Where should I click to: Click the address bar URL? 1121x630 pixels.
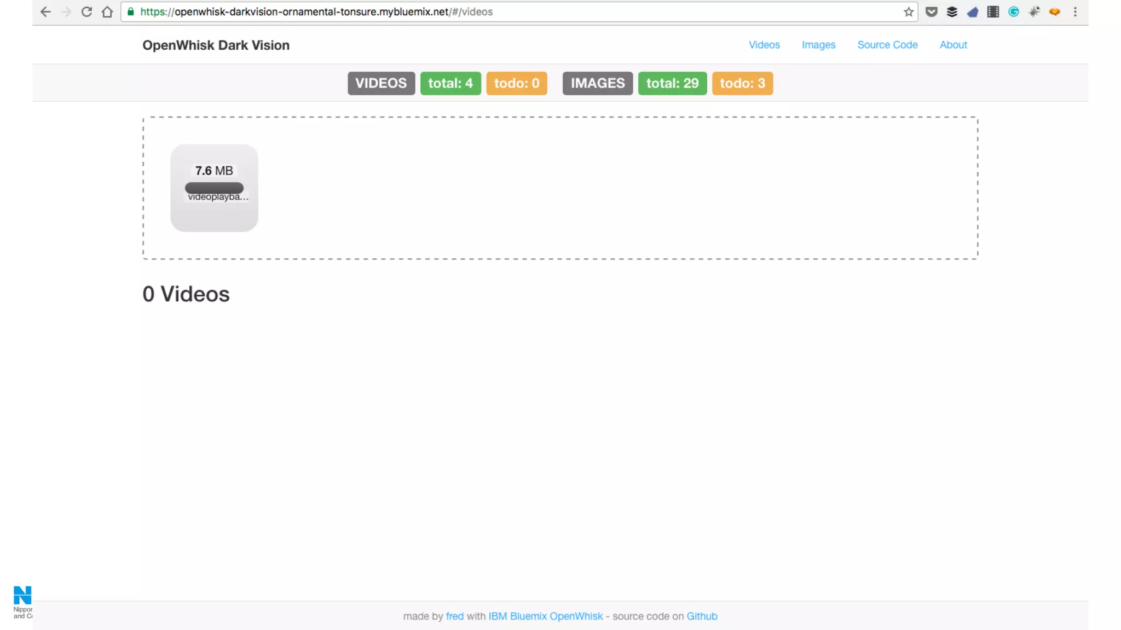316,11
